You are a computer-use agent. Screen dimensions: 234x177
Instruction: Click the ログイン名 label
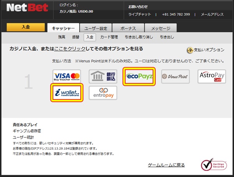[69, 5]
